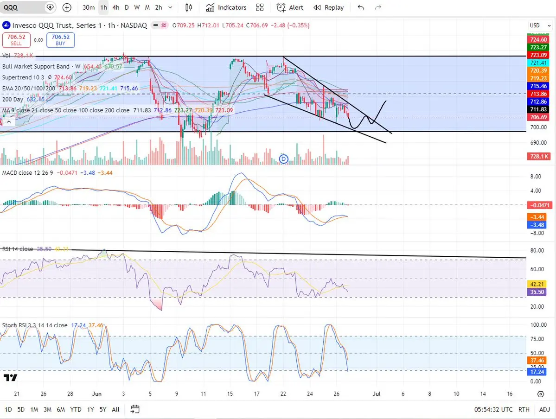Collapse the indicator legend with the chevron
The width and height of the screenshot is (556, 419).
[9, 122]
